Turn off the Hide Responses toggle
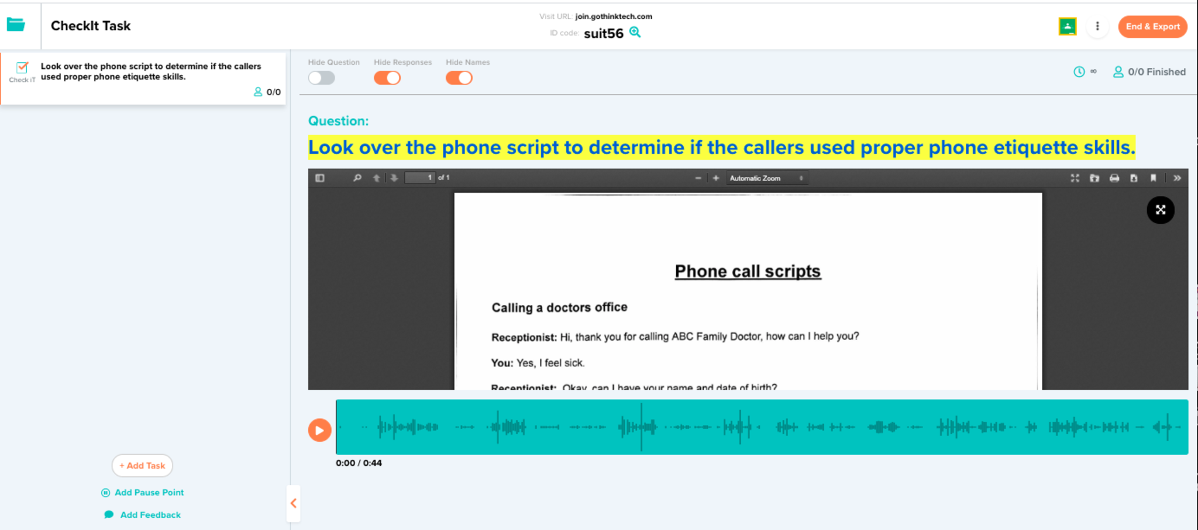Image resolution: width=1198 pixels, height=530 pixels. tap(387, 78)
